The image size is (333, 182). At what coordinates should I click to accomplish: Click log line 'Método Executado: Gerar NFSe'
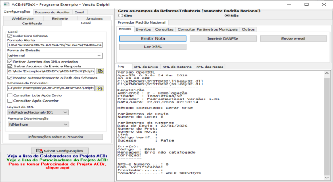[155, 108]
